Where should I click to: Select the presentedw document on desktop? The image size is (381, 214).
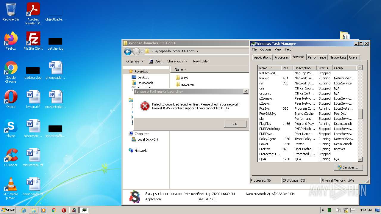pyautogui.click(x=55, y=99)
